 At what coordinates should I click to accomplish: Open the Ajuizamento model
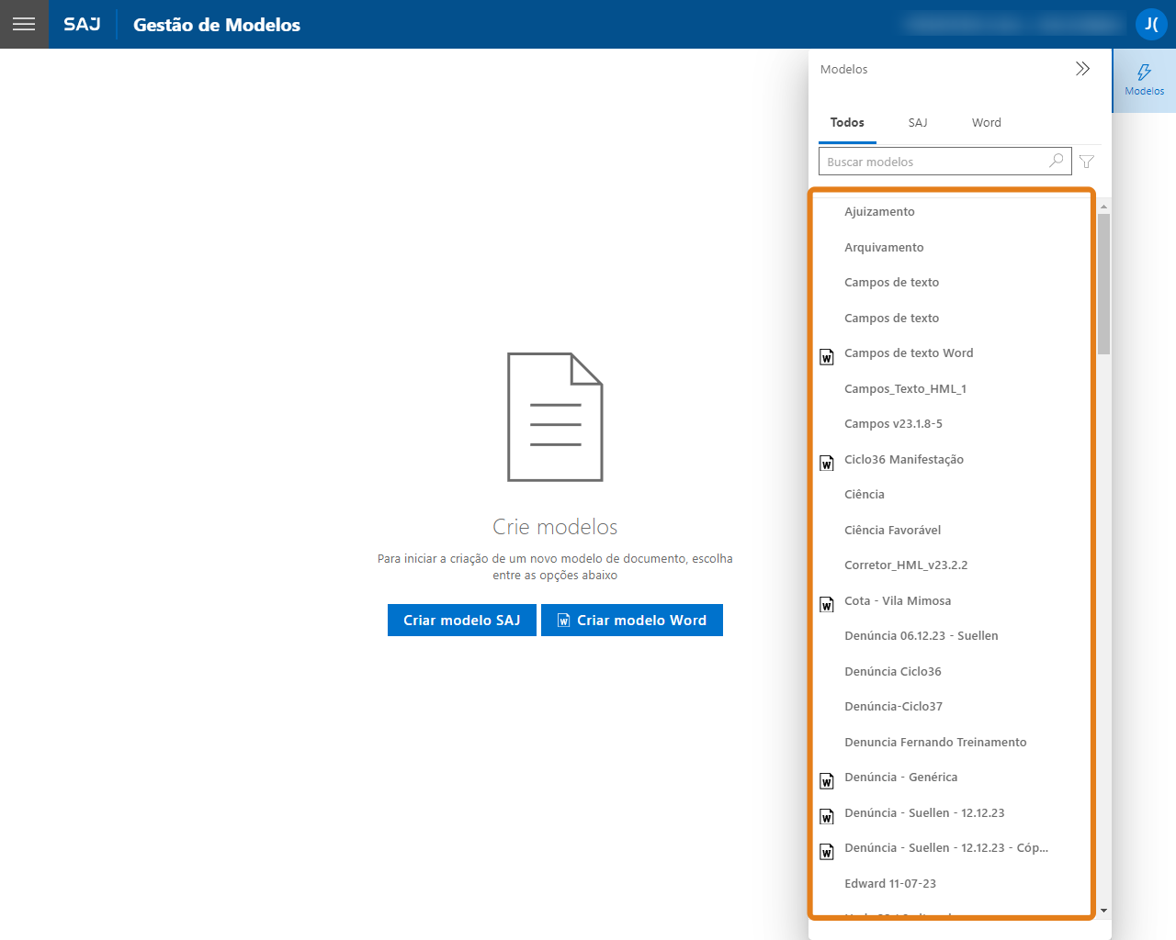coord(879,212)
